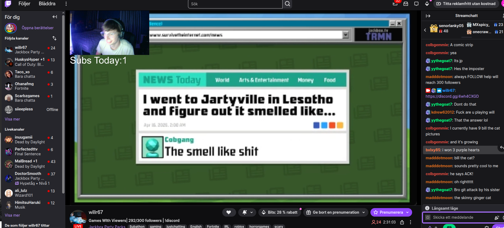Select the horrorgames tag

tap(259, 226)
